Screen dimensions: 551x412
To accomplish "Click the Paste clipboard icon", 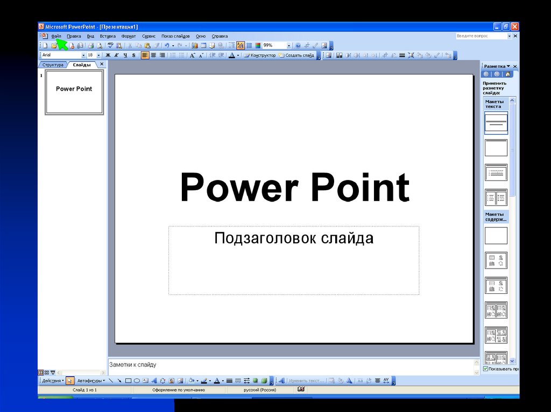I will [147, 46].
